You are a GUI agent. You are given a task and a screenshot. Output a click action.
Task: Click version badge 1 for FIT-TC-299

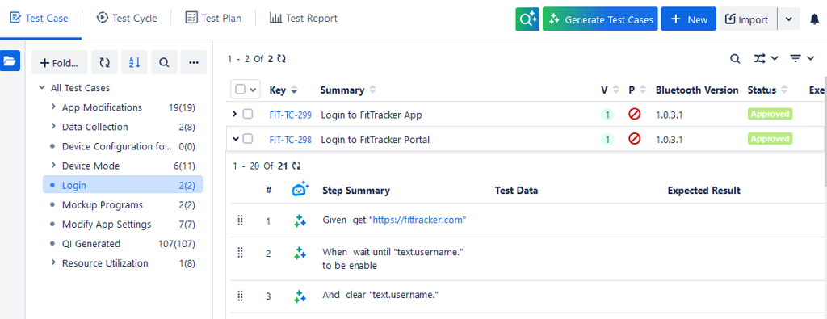click(607, 115)
